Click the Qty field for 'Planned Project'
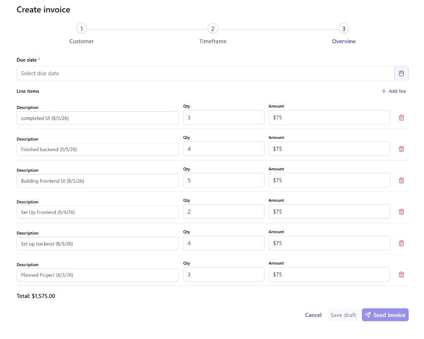This screenshot has width=424, height=339. click(224, 275)
